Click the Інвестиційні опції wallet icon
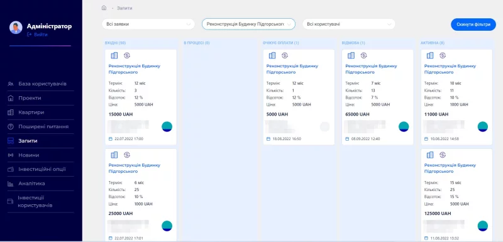 11,169
